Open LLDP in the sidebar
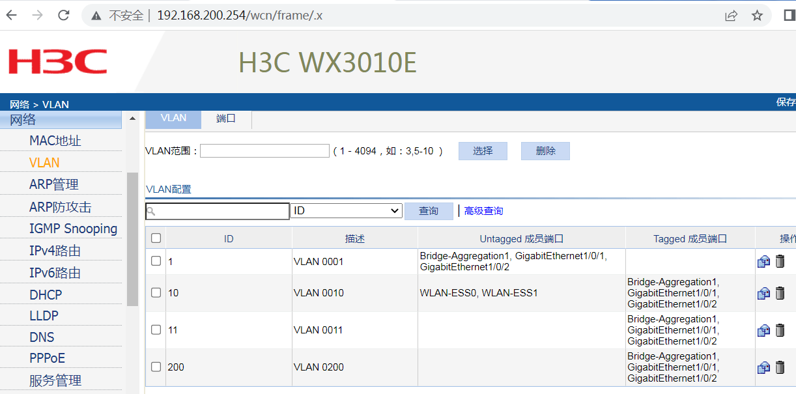This screenshot has height=394, width=796. (x=44, y=316)
